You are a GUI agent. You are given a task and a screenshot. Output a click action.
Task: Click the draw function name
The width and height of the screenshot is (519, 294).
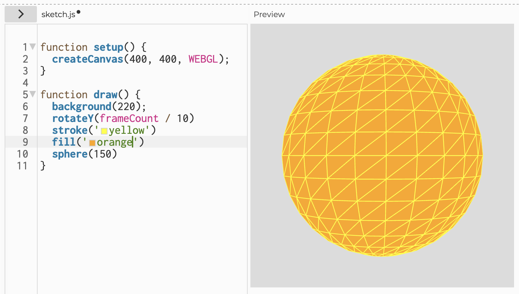(x=106, y=95)
